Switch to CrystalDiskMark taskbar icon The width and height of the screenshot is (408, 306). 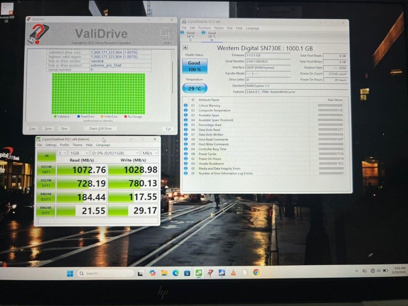[x=199, y=273]
